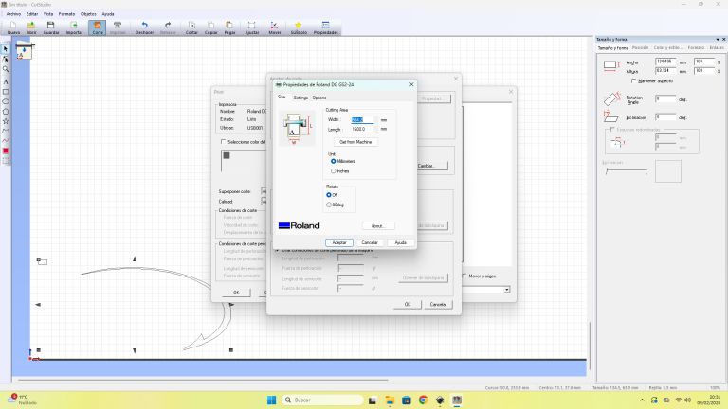Open File Explorer from the taskbar

click(x=389, y=400)
